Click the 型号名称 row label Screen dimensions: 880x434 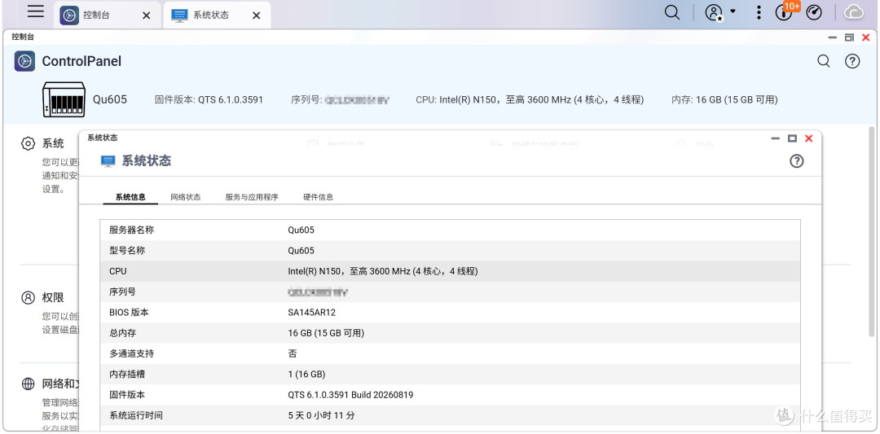pyautogui.click(x=127, y=251)
